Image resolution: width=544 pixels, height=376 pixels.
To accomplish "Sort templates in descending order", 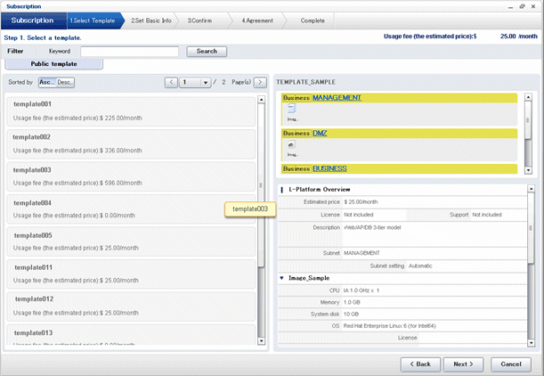I will 66,82.
